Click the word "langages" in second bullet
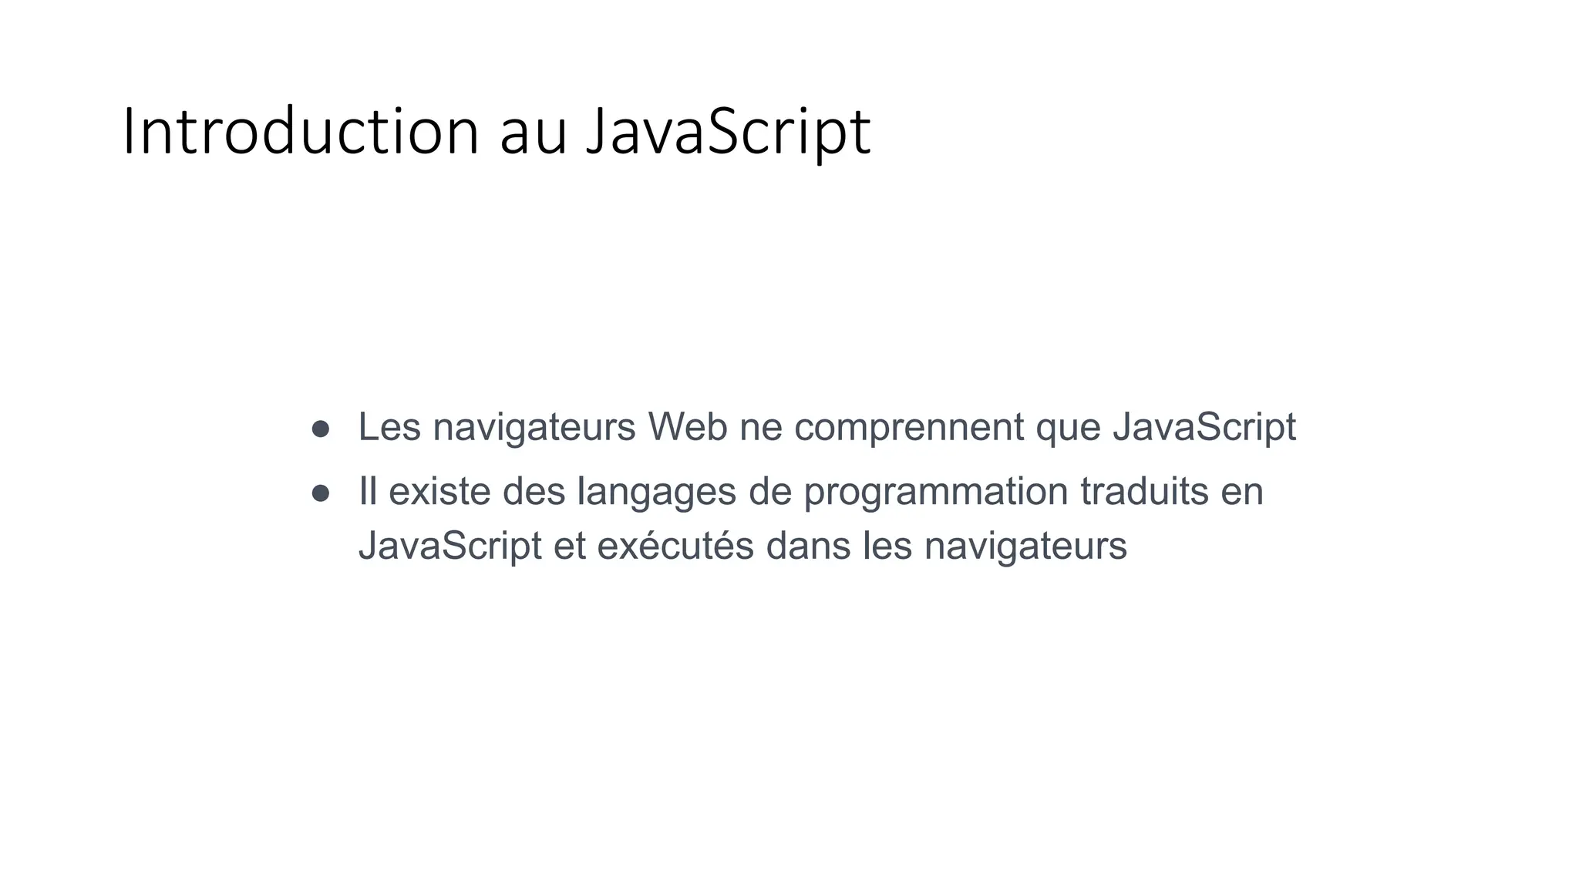Screen dimensions: 1579x888 click(656, 492)
